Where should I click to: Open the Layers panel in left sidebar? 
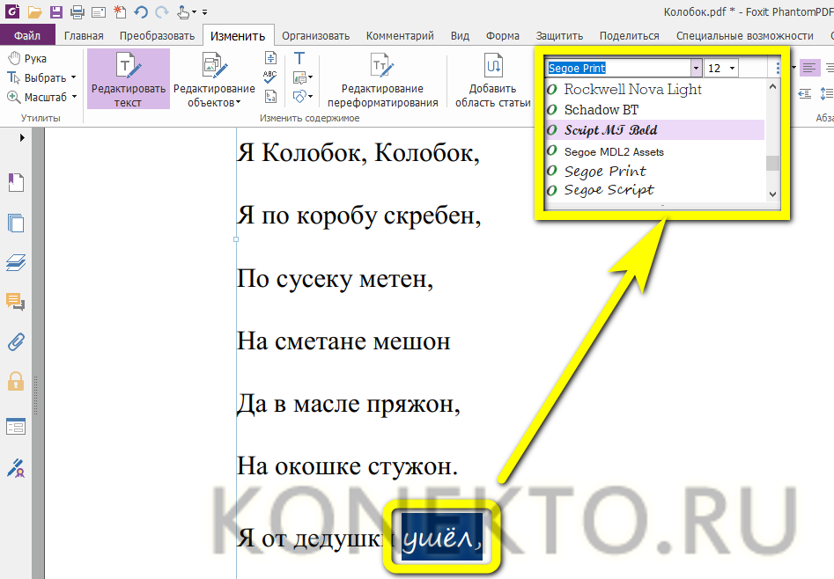click(x=16, y=262)
